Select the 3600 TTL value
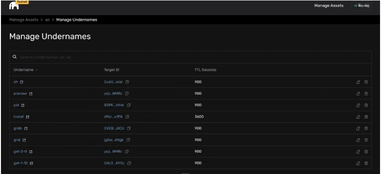Screen dimensions: 381x174 coord(199,117)
